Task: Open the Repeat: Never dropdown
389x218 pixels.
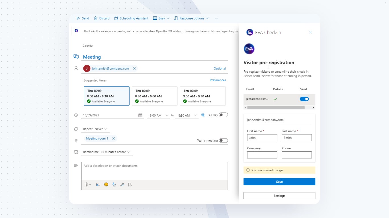Action: coord(95,129)
